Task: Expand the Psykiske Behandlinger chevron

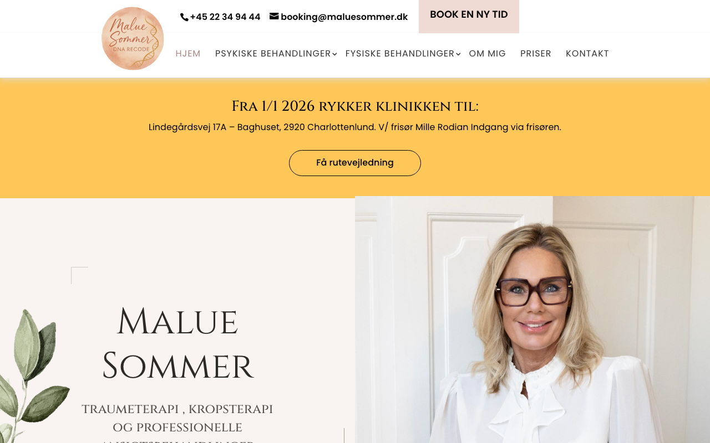Action: (x=334, y=54)
